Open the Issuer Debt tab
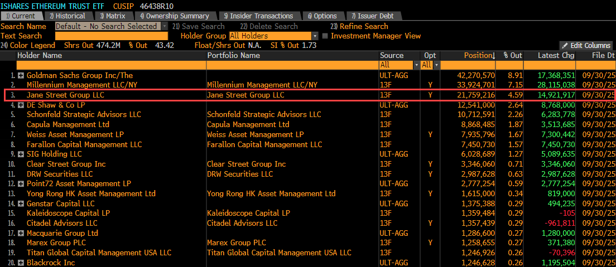 (x=372, y=16)
